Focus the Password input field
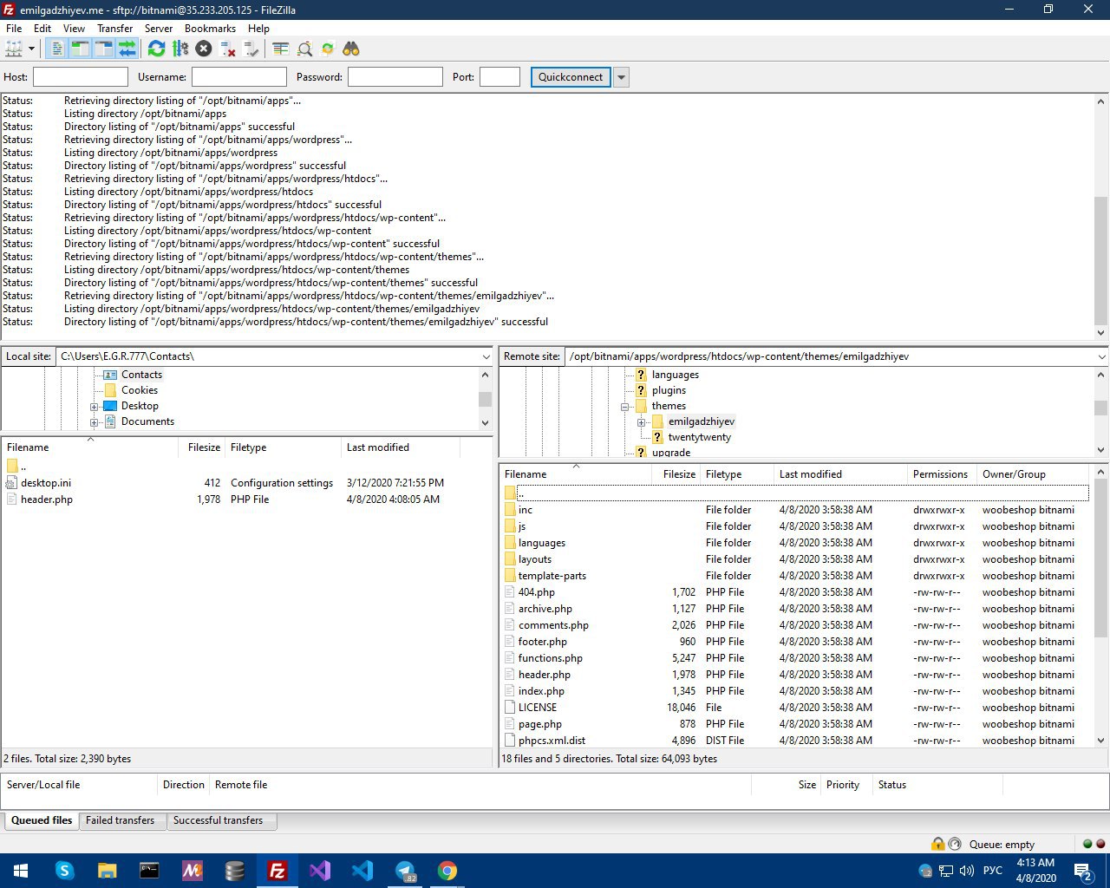 [x=395, y=77]
